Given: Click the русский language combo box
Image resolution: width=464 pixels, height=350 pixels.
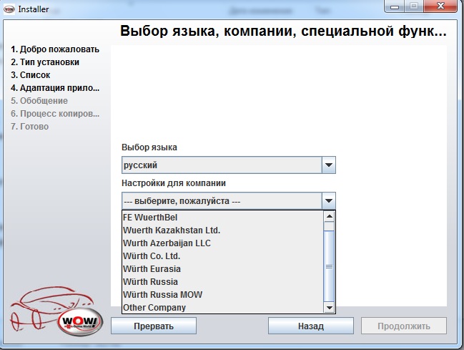Looking at the screenshot, I should point(229,165).
